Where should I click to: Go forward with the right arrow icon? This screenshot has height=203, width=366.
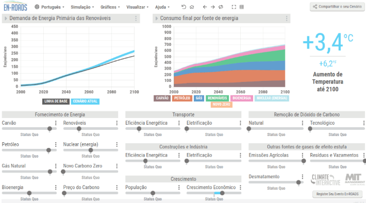click(213, 7)
